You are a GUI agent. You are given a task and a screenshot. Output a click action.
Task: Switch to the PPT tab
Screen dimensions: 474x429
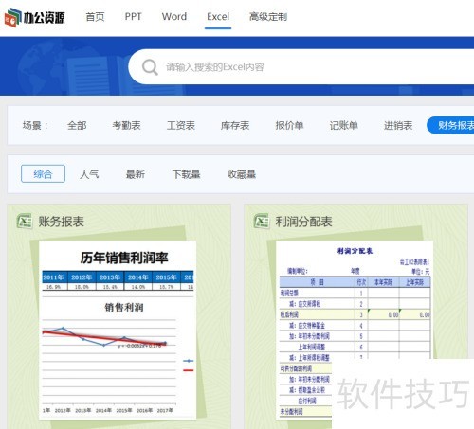point(133,17)
